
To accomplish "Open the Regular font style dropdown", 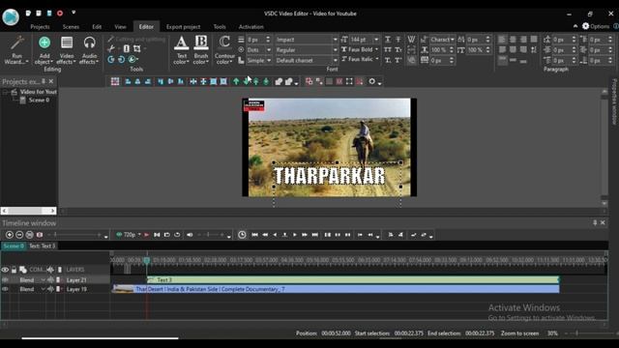I will 307,49.
